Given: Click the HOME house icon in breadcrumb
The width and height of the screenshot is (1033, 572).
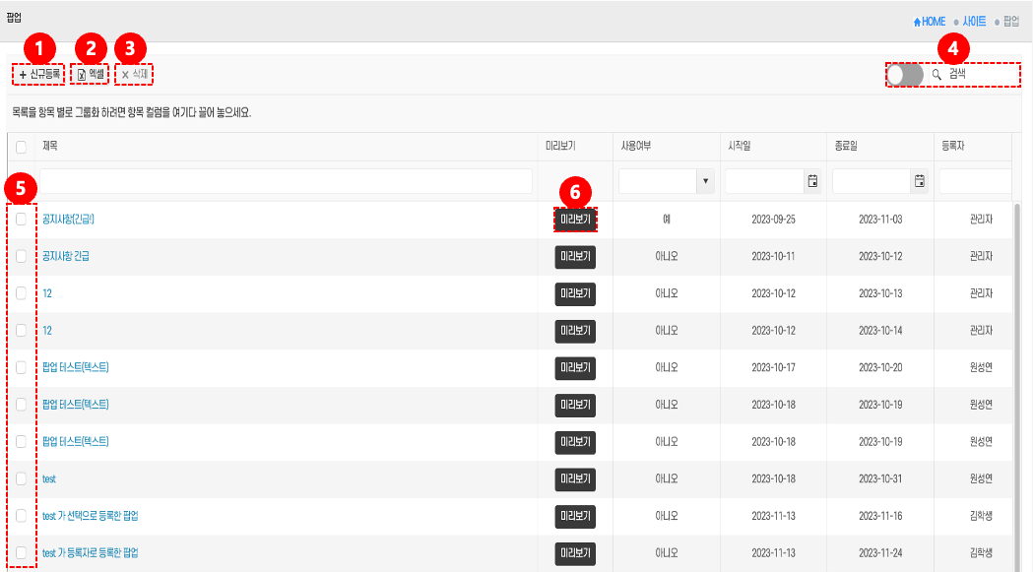Looking at the screenshot, I should [x=918, y=22].
